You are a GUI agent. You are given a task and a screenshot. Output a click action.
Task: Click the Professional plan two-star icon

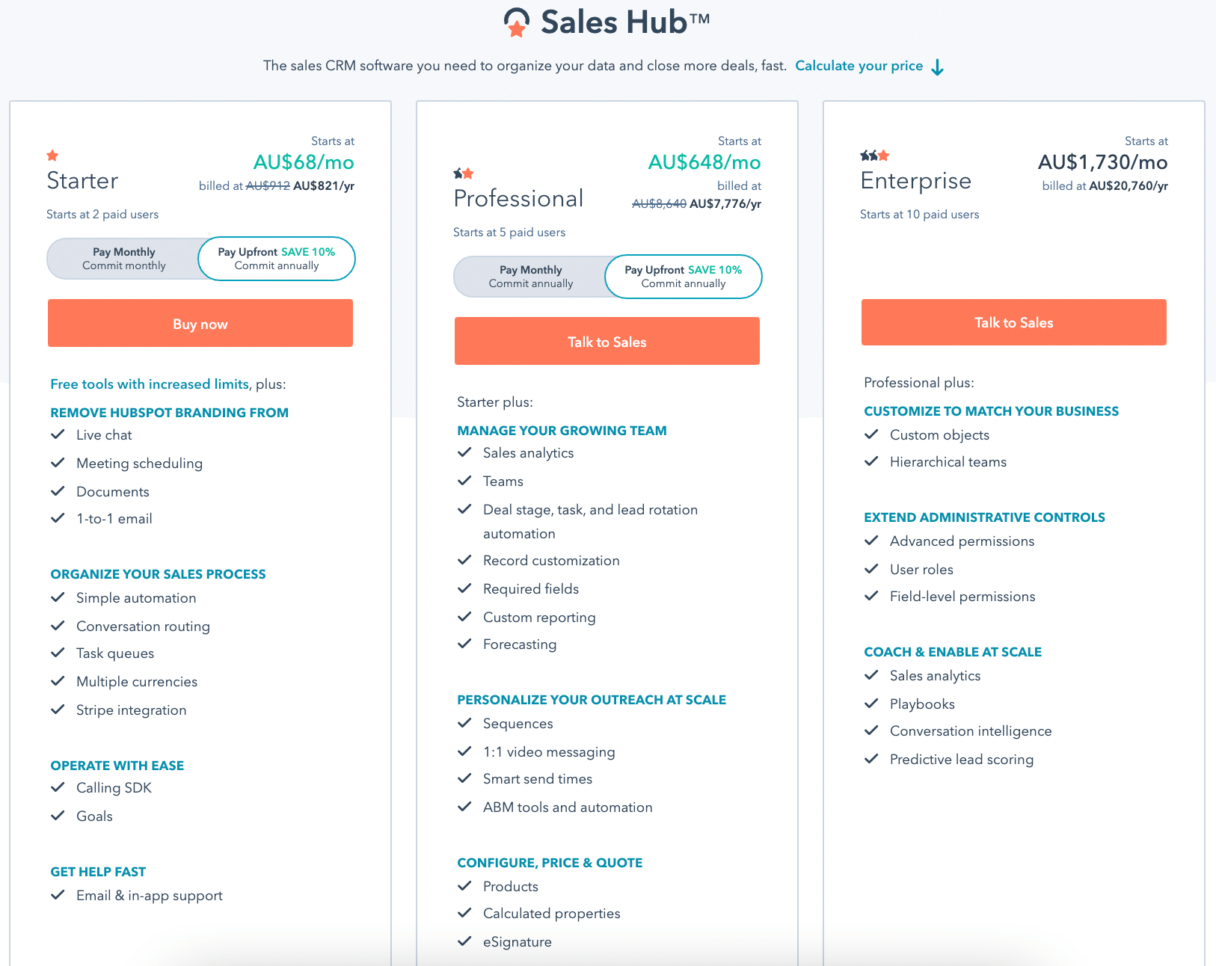tap(464, 173)
